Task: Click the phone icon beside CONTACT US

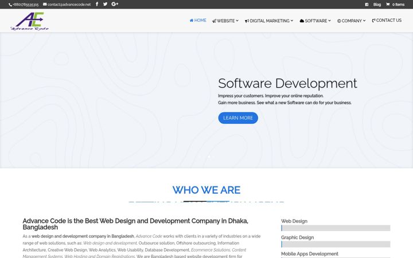Action: [x=373, y=20]
